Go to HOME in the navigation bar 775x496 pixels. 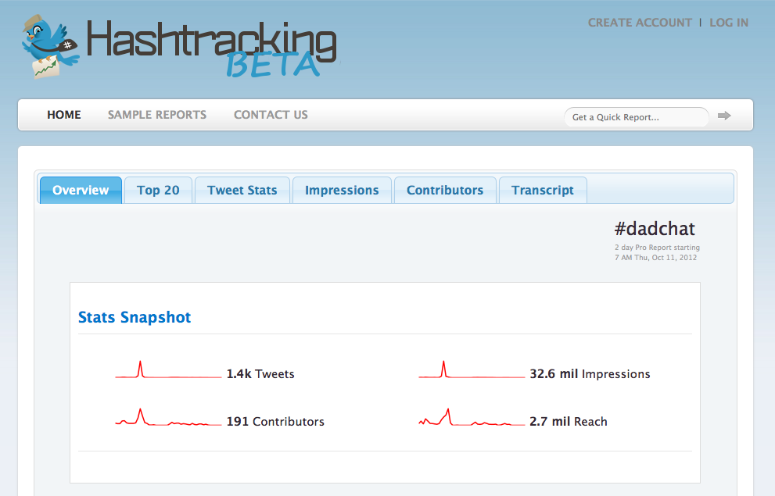coord(64,115)
